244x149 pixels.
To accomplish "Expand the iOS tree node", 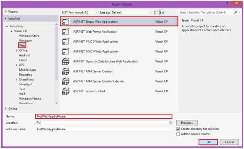I will [x=17, y=65].
